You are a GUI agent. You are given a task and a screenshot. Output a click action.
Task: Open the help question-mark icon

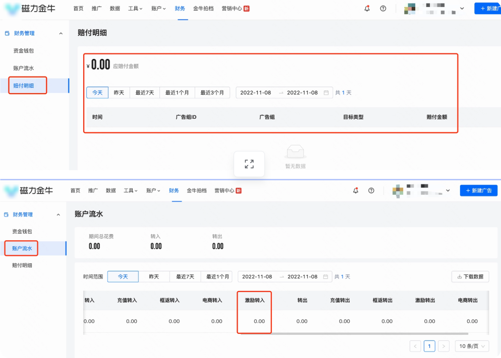(x=383, y=9)
